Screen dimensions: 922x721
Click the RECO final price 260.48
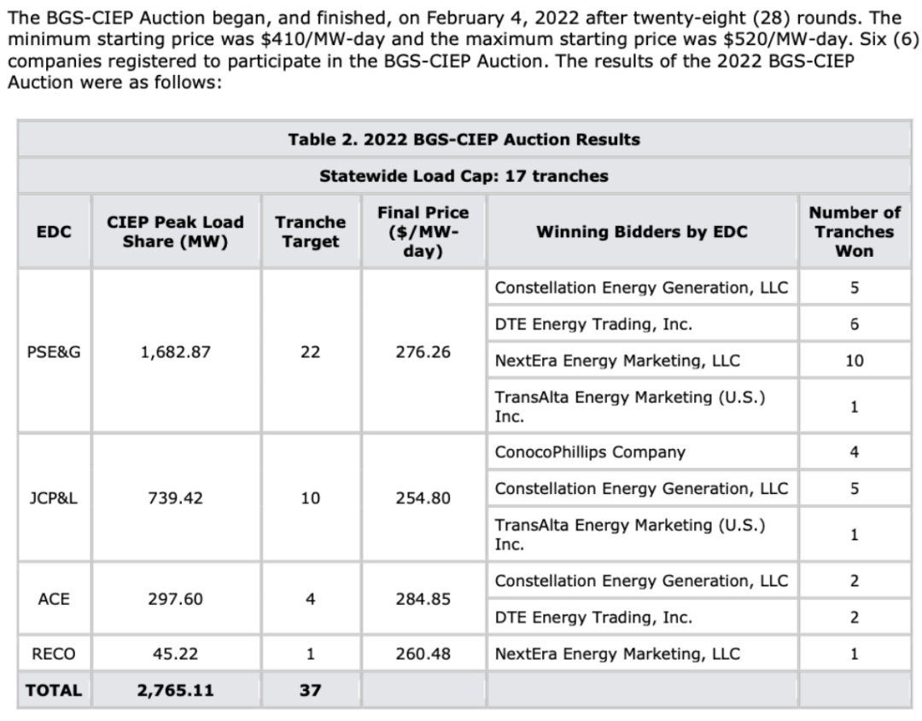tap(423, 654)
